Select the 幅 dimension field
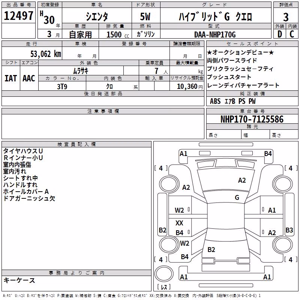Image resolution: width=300 pixels, height=300 pixels. pos(255,135)
